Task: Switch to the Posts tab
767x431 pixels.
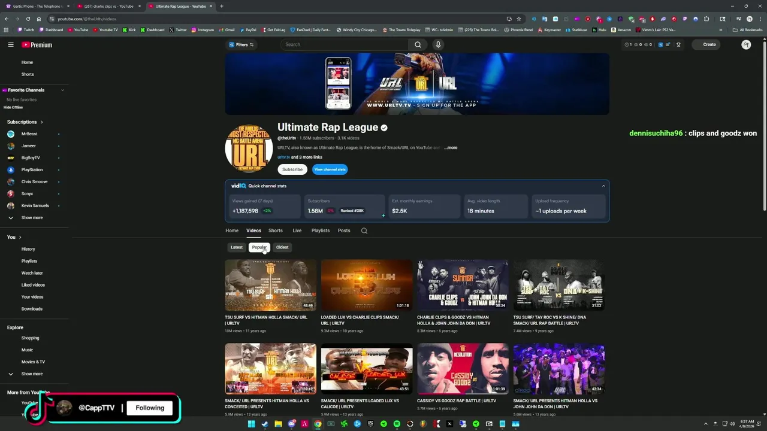Action: pos(344,230)
